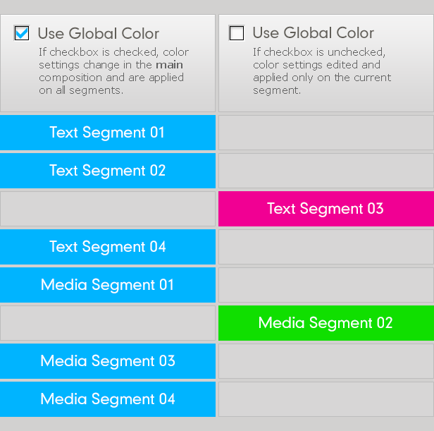Click the empty gray cell beside Media Segment 03
This screenshot has height=431, width=434.
click(326, 361)
